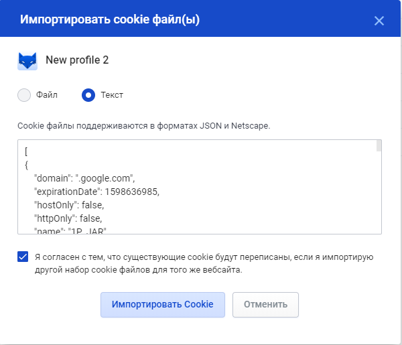Click the "hostOnly": false line
Viewport: 402px width, 345px height.
click(69, 205)
